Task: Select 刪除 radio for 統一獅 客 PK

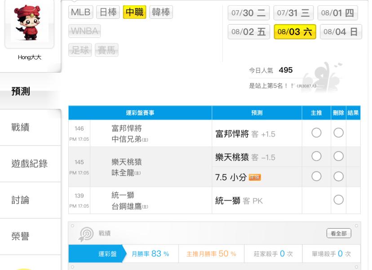Action: coord(338,200)
